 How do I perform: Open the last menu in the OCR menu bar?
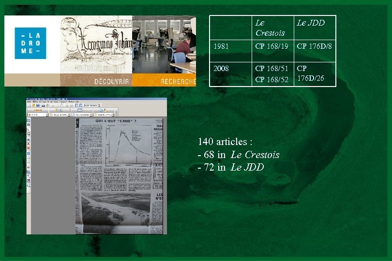(x=77, y=101)
